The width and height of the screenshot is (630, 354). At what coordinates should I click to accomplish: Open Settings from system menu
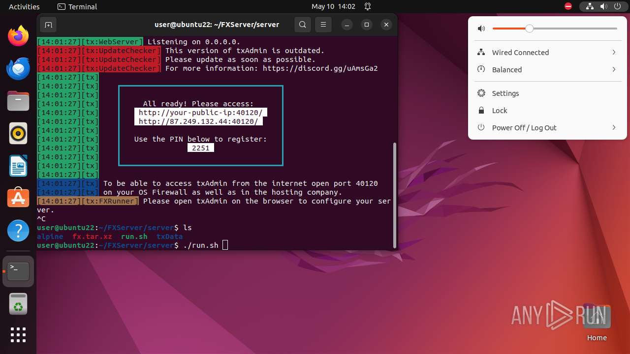[547, 93]
